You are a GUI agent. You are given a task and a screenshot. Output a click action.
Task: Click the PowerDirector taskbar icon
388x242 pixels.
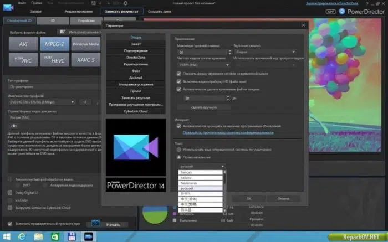pyautogui.click(x=88, y=236)
